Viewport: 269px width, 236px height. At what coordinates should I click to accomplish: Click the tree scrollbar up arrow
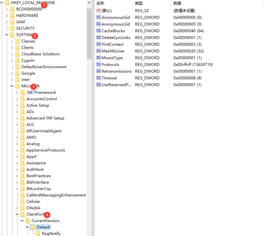[x=89, y=3]
